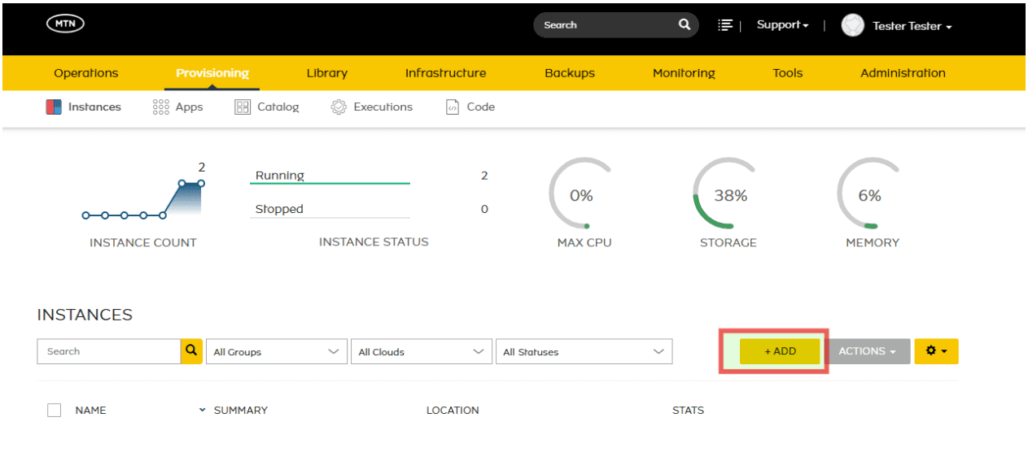Screen dimensions: 1028x461
Task: Tick the select-all checkbox beside NAME
Action: (x=55, y=411)
